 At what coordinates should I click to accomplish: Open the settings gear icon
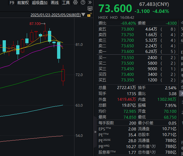pos(75,3)
